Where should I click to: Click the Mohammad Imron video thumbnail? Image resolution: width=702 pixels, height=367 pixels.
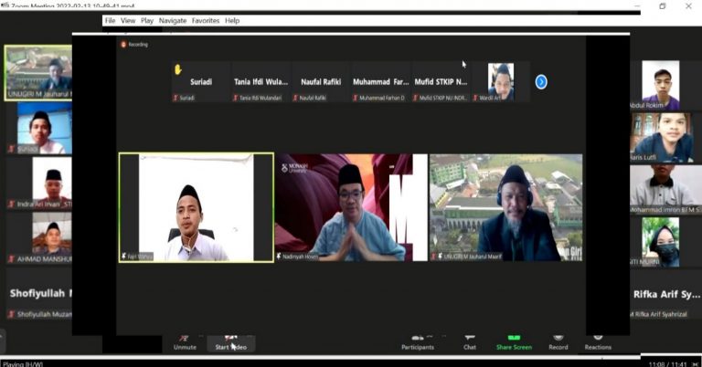pyautogui.click(x=664, y=190)
